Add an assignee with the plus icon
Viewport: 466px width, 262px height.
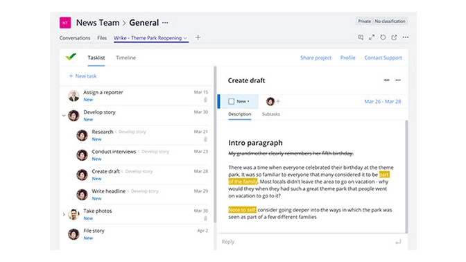278,101
